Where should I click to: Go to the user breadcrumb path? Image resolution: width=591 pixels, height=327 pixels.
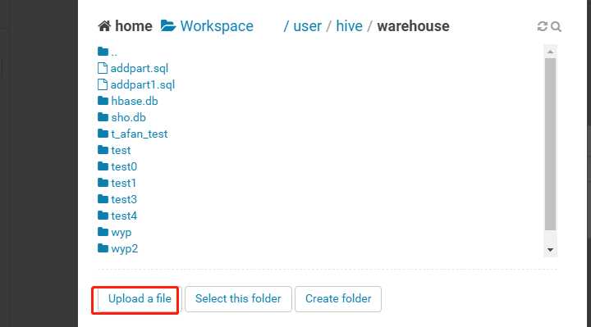[307, 26]
